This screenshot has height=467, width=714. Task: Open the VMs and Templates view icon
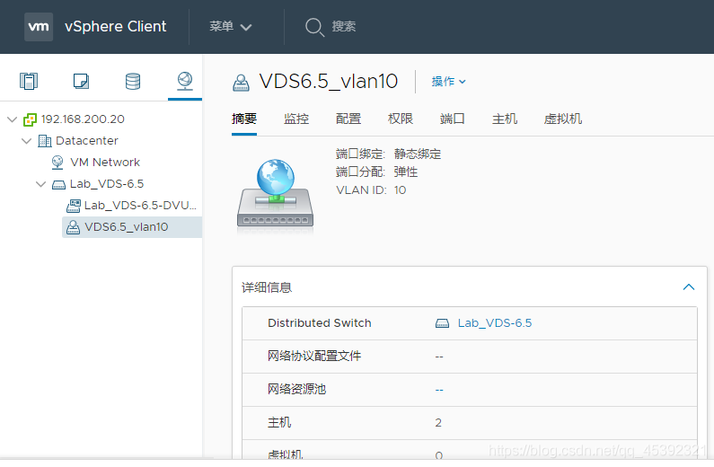point(81,81)
